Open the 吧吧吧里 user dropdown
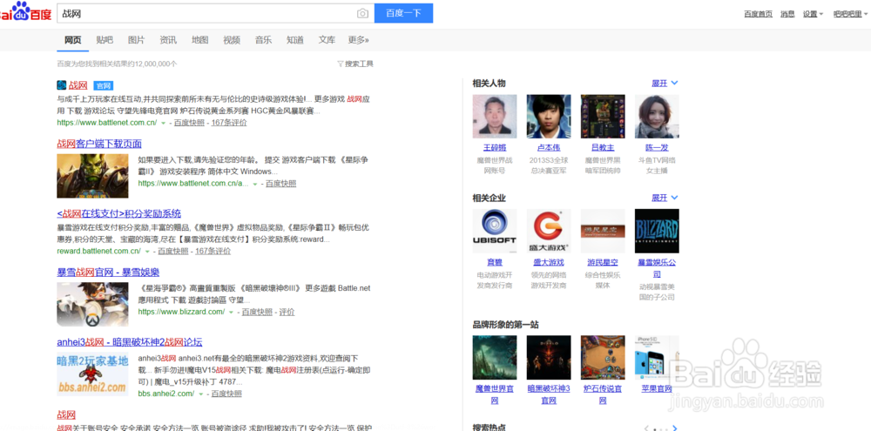Screen dimensions: 871x431 coord(850,14)
